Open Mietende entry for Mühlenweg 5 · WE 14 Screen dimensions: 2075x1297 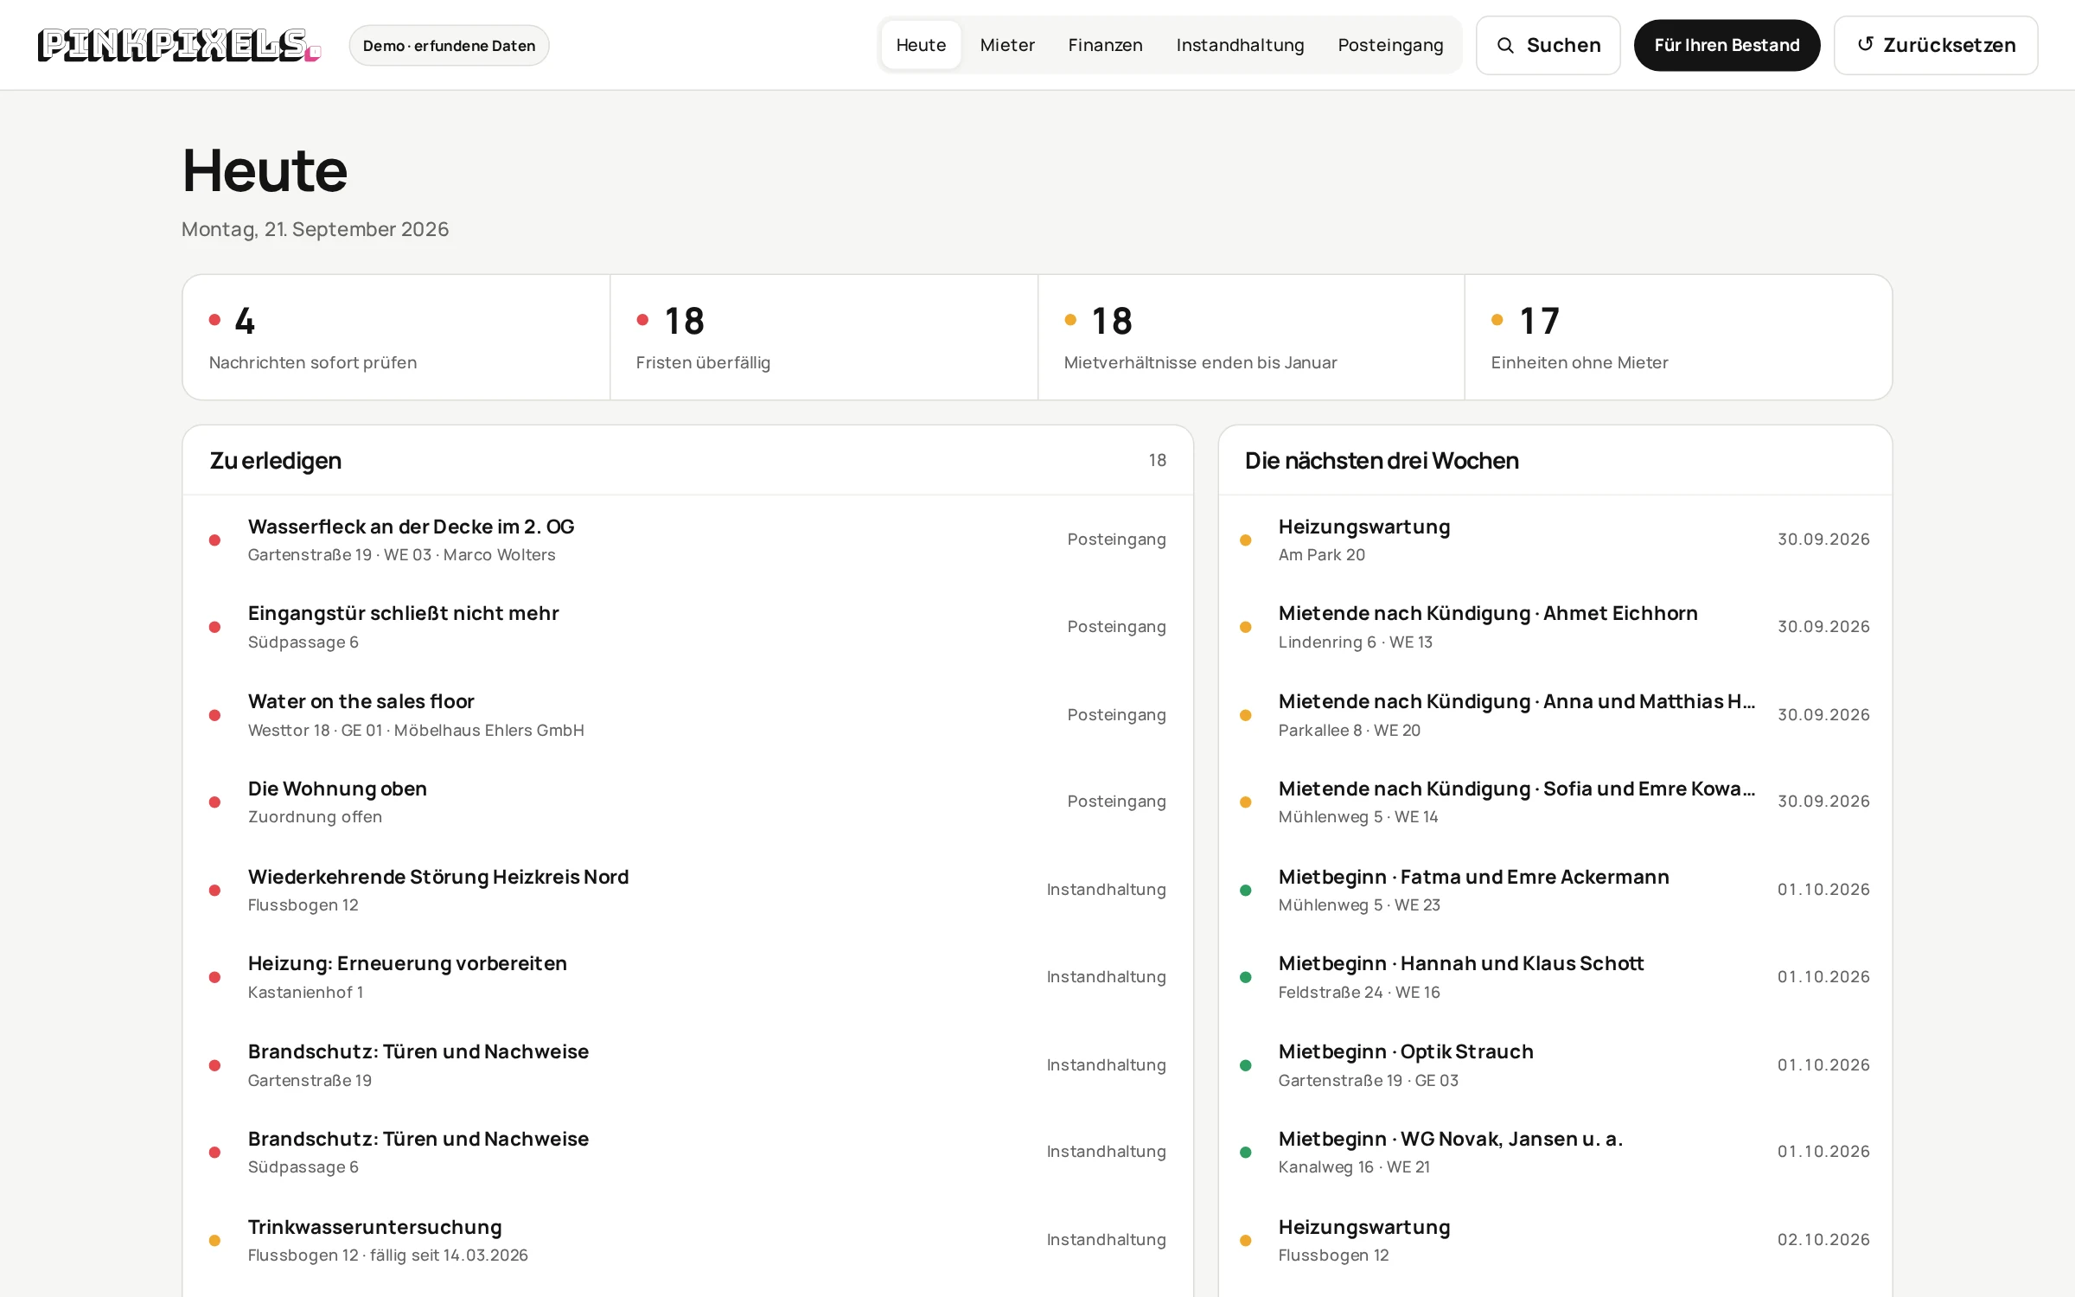point(1555,802)
